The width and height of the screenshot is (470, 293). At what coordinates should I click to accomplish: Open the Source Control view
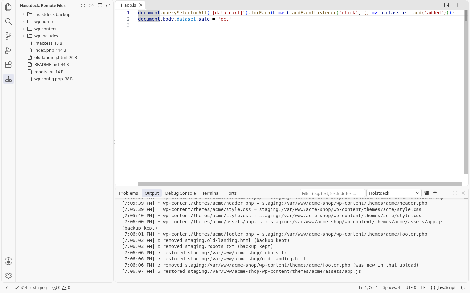coord(8,36)
